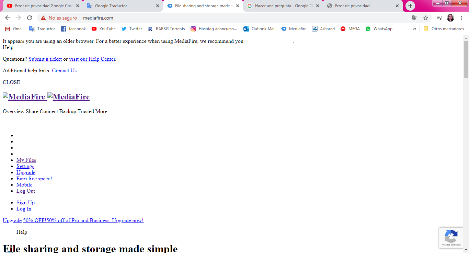Click the 'Submit a ticket' link
The width and height of the screenshot is (469, 253).
coord(45,59)
